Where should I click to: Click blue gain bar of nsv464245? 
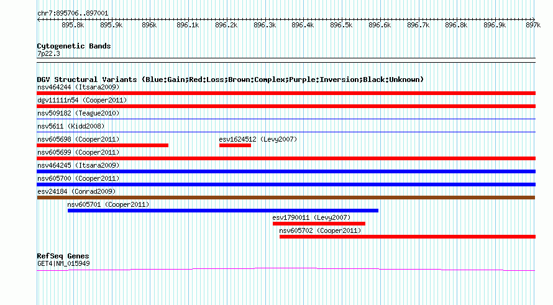point(286,171)
